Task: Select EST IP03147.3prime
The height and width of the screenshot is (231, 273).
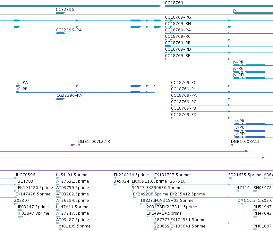Action: tap(33, 207)
